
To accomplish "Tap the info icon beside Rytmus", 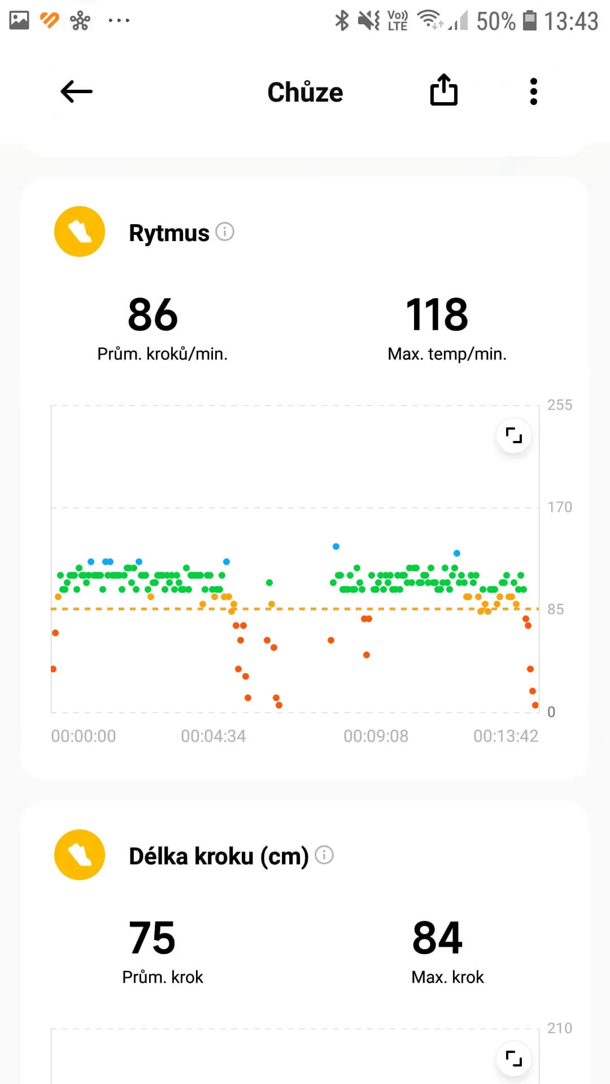I will (225, 231).
